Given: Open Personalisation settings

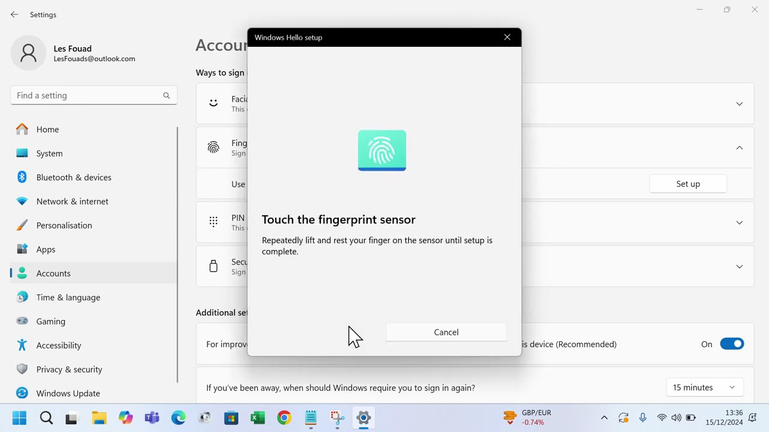Looking at the screenshot, I should pos(93,225).
